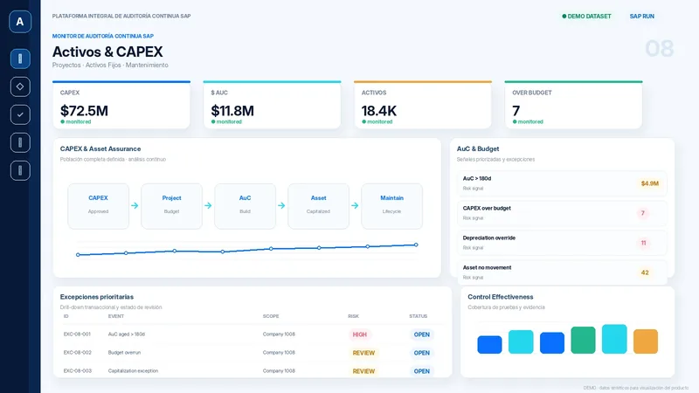
Task: Click the 'A' logo in the sidebar
Action: pyautogui.click(x=20, y=21)
